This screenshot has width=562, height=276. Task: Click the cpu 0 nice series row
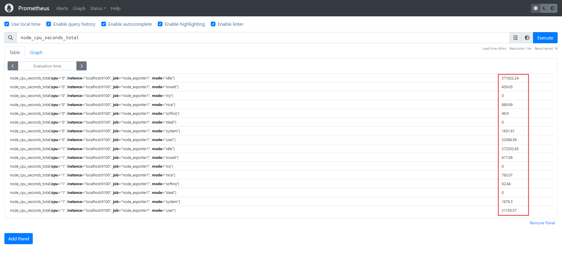[x=281, y=105]
